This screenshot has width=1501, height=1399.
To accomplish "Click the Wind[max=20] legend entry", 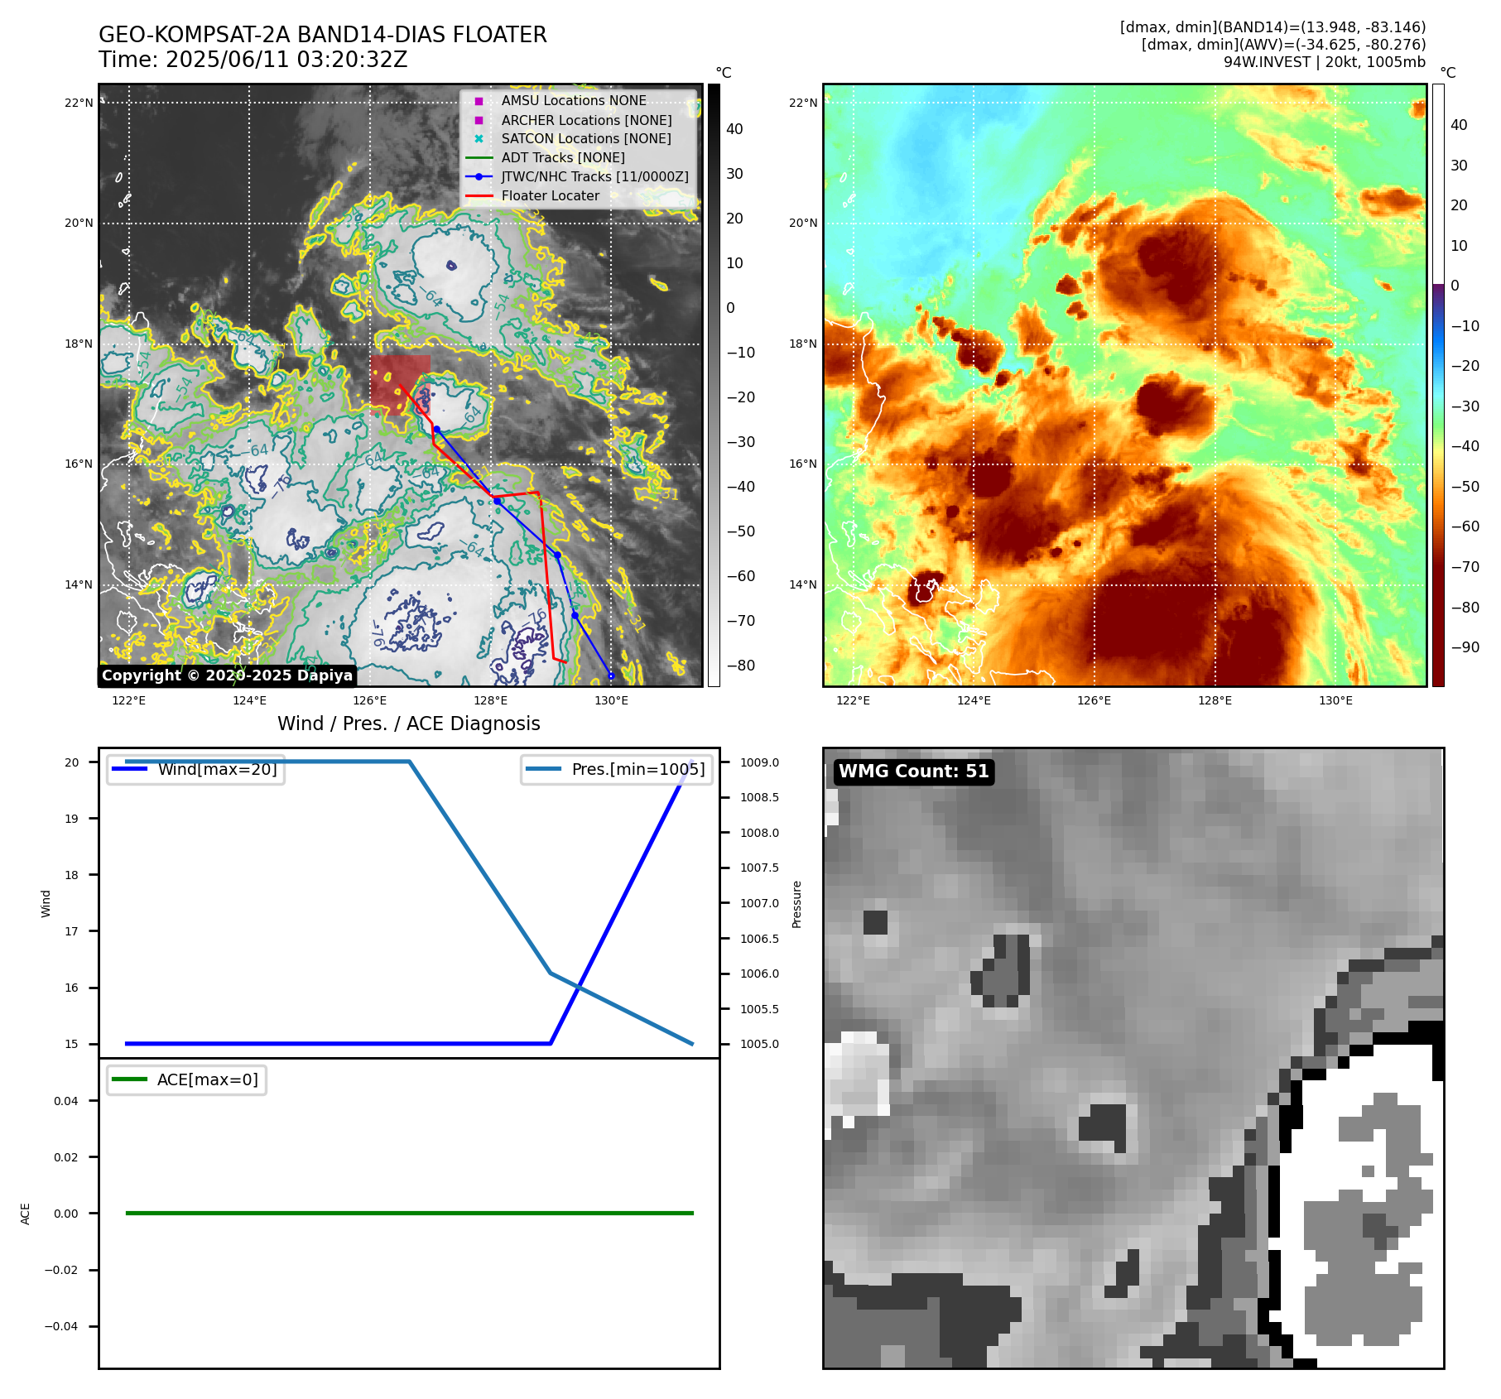I will [196, 769].
